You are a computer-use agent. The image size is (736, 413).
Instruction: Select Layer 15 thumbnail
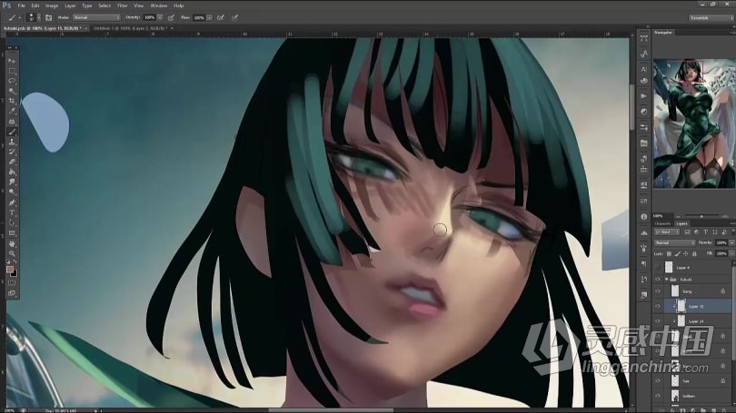681,306
